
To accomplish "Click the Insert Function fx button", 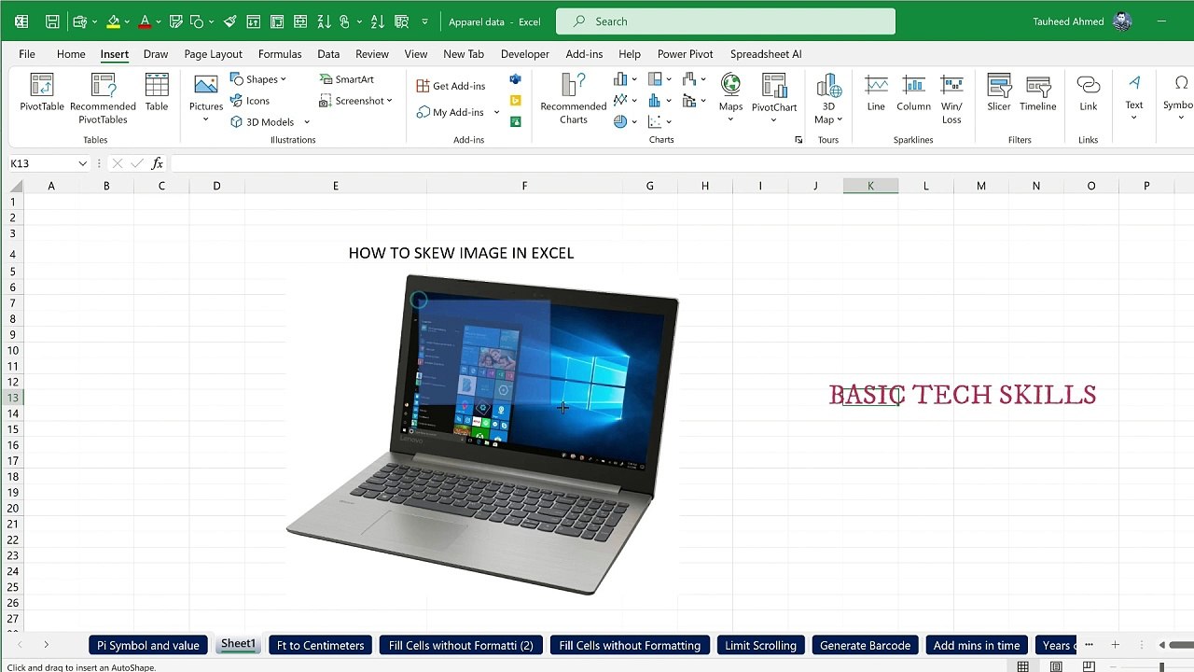I will pos(157,163).
